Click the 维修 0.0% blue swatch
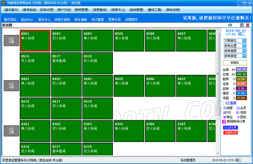The width and height of the screenshot is (253, 164). [241, 93]
